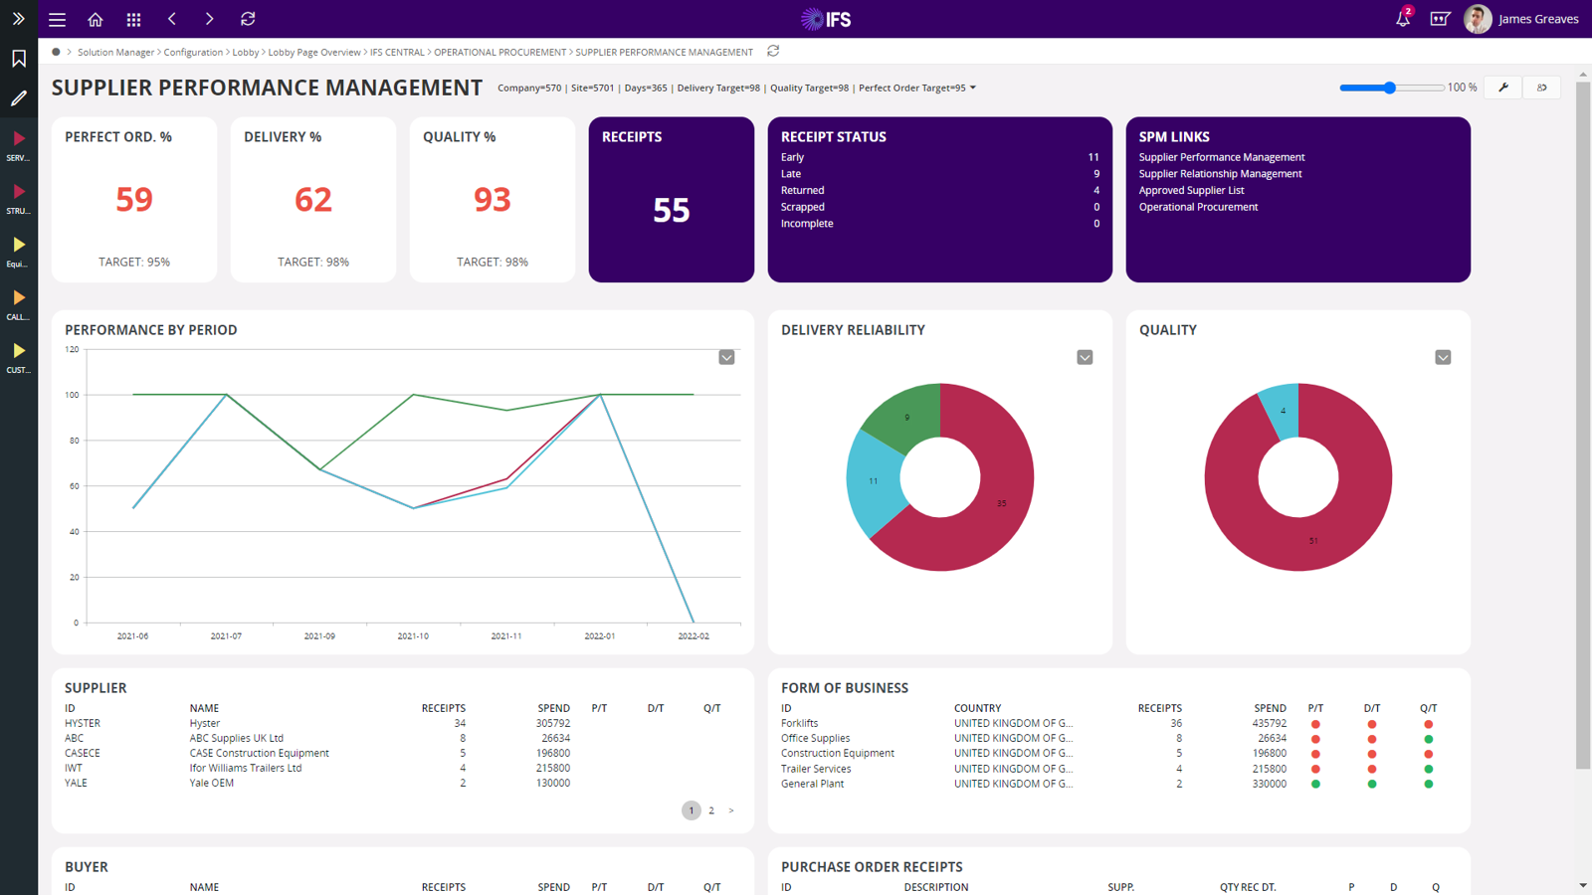The width and height of the screenshot is (1592, 895).
Task: Click the IFS logo
Action: 826,19
